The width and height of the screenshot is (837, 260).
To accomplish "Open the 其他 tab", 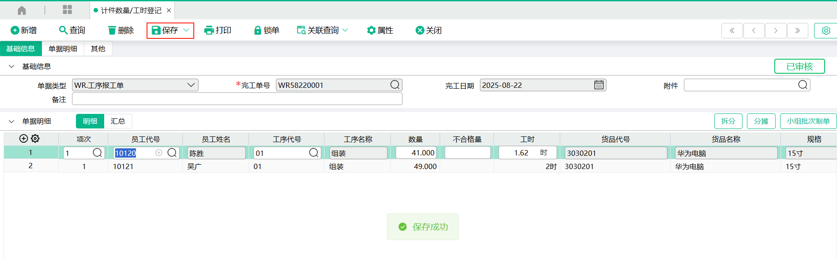I will (x=98, y=49).
